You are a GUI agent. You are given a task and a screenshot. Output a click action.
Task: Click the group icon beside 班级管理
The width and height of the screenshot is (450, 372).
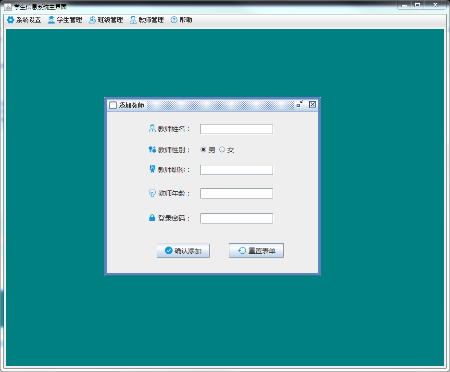[92, 20]
